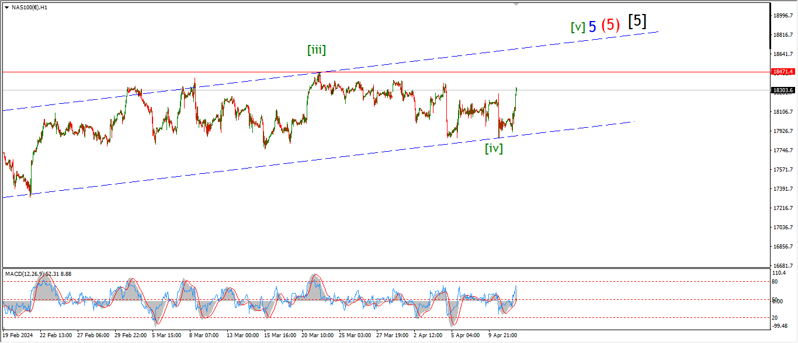798x343 pixels.
Task: Click the MACD scale value -99.48
Action: [780, 326]
